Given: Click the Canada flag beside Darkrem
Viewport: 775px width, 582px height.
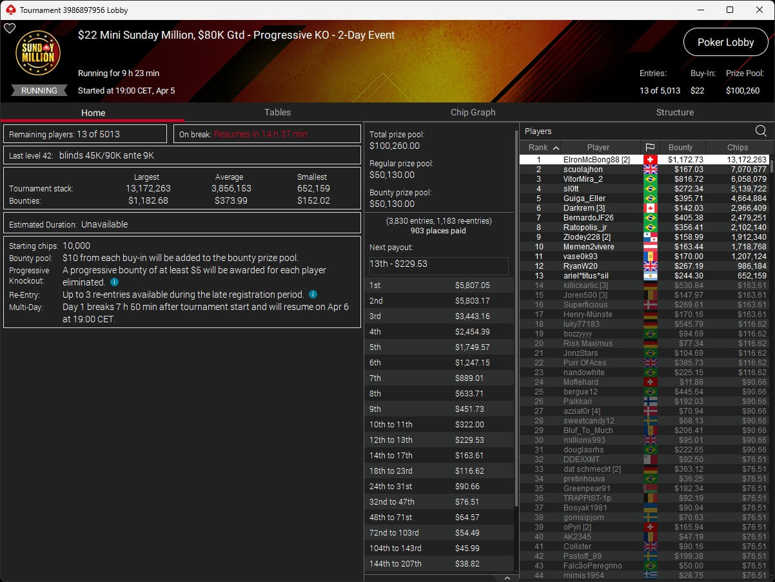Looking at the screenshot, I should (x=649, y=208).
